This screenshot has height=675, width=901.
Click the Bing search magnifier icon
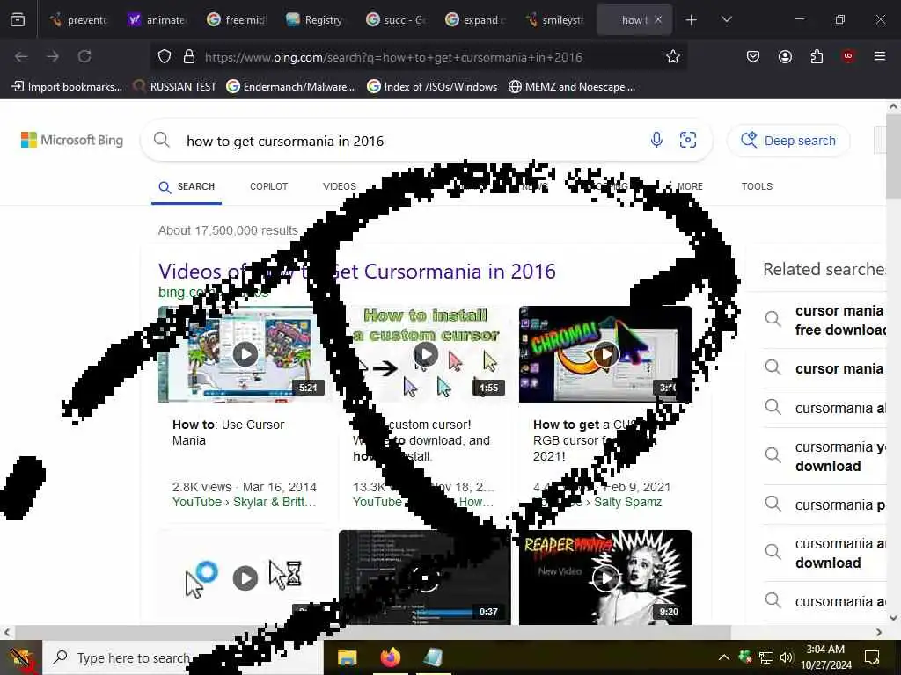162,140
